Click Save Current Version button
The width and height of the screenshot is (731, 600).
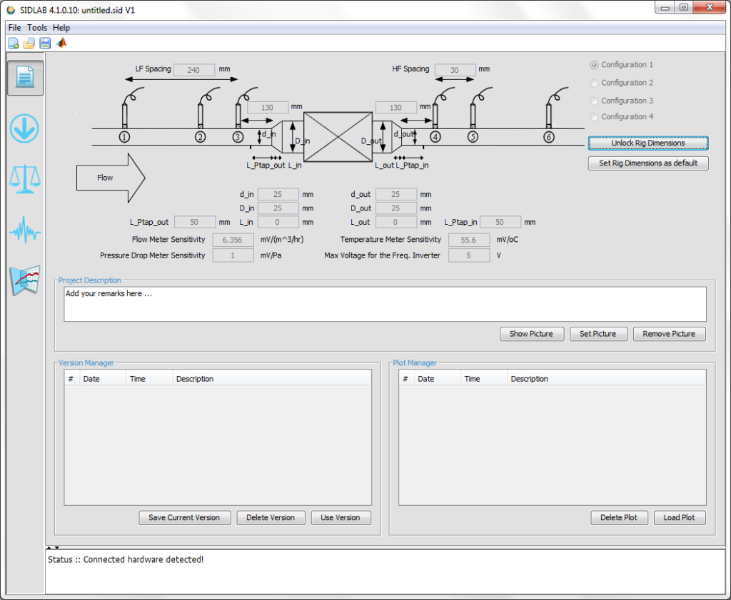pyautogui.click(x=185, y=517)
